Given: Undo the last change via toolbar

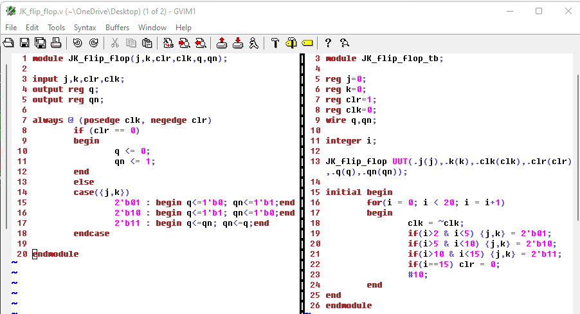Looking at the screenshot, I should 77,43.
